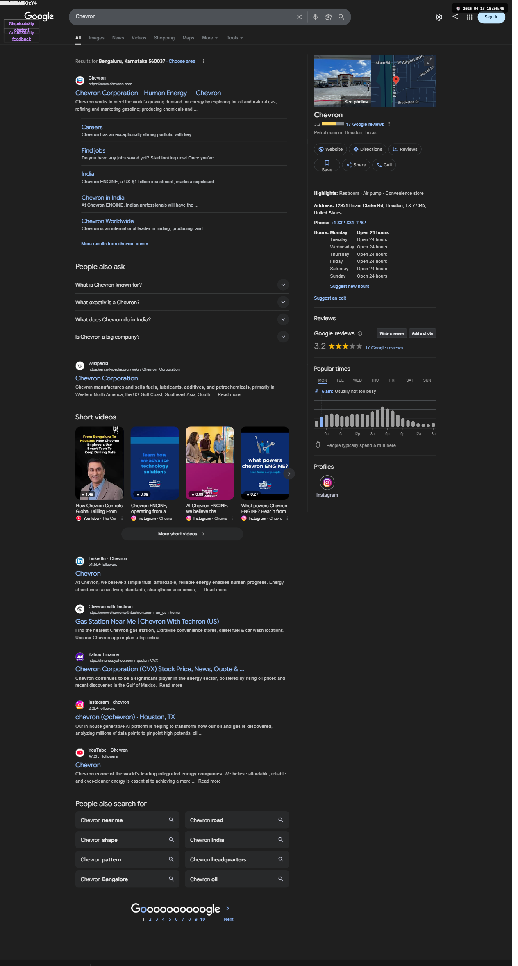Image resolution: width=518 pixels, height=966 pixels.
Task: Open the Careers sitelink
Action: (92, 127)
